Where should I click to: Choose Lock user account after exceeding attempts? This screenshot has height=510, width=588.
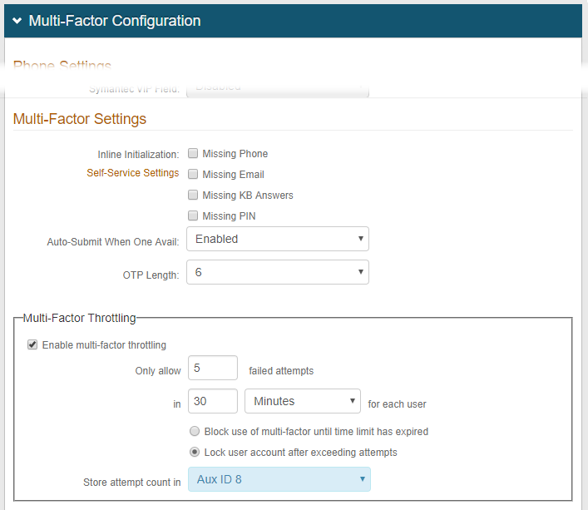tap(195, 453)
